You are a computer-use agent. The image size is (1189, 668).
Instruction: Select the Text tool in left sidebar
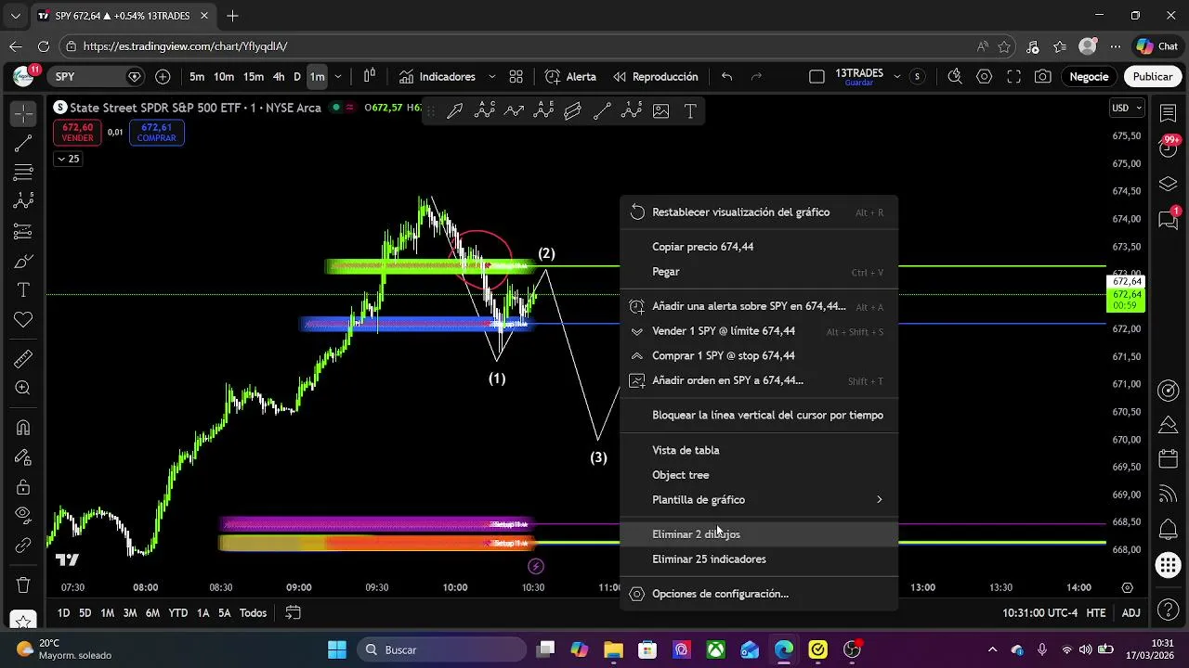coord(23,290)
